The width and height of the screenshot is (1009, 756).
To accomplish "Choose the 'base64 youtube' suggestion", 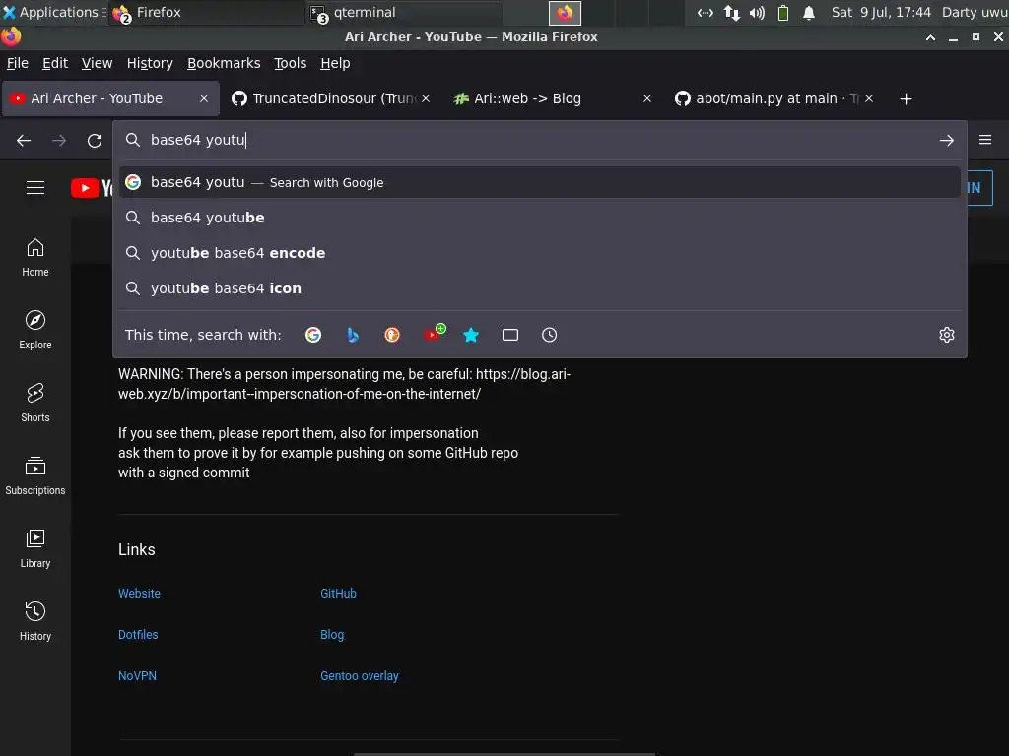I will (539, 218).
